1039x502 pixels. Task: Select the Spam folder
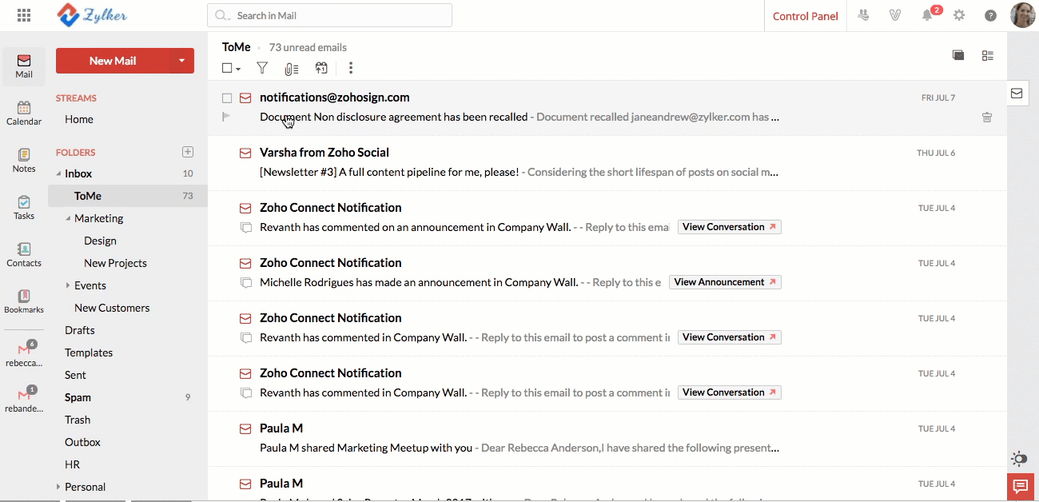click(x=78, y=397)
